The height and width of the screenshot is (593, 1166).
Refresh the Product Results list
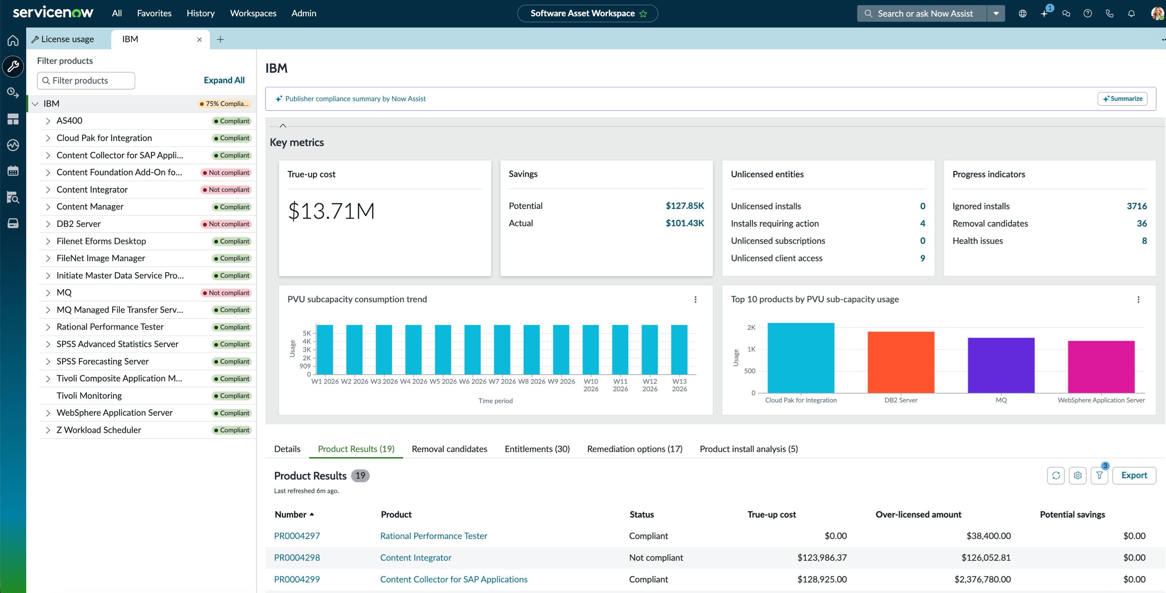pos(1056,475)
